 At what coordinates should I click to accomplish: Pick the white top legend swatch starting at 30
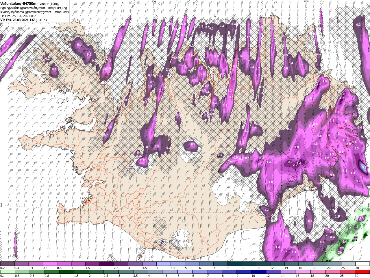click(x=362, y=264)
